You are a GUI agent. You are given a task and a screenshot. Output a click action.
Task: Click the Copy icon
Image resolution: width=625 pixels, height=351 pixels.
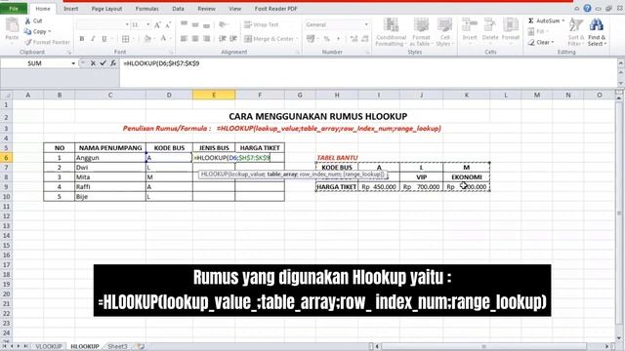(27, 31)
